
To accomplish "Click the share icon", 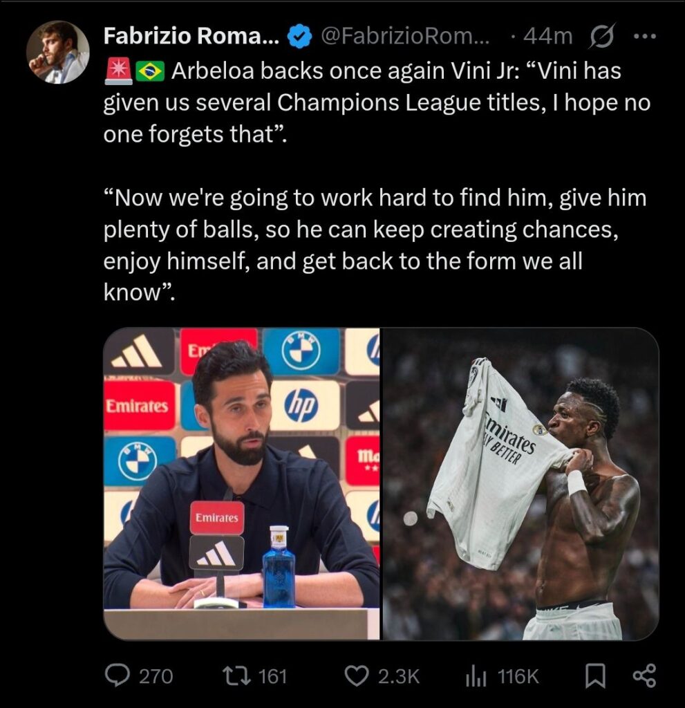I will click(644, 676).
